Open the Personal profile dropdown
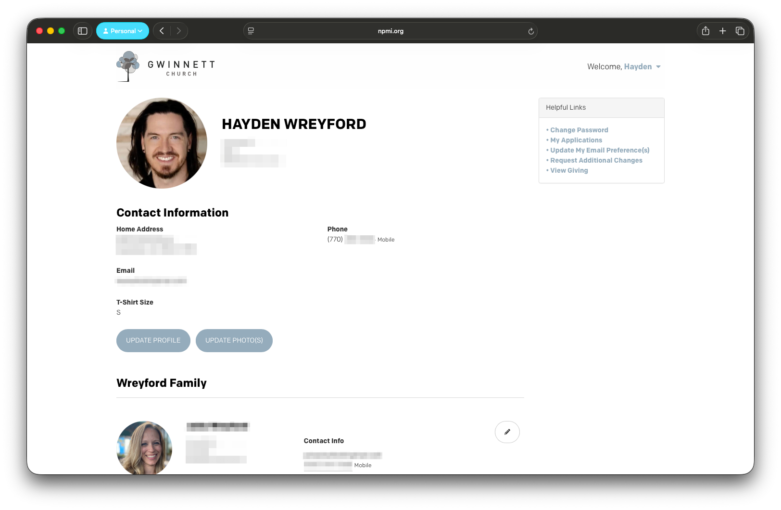 coord(123,30)
